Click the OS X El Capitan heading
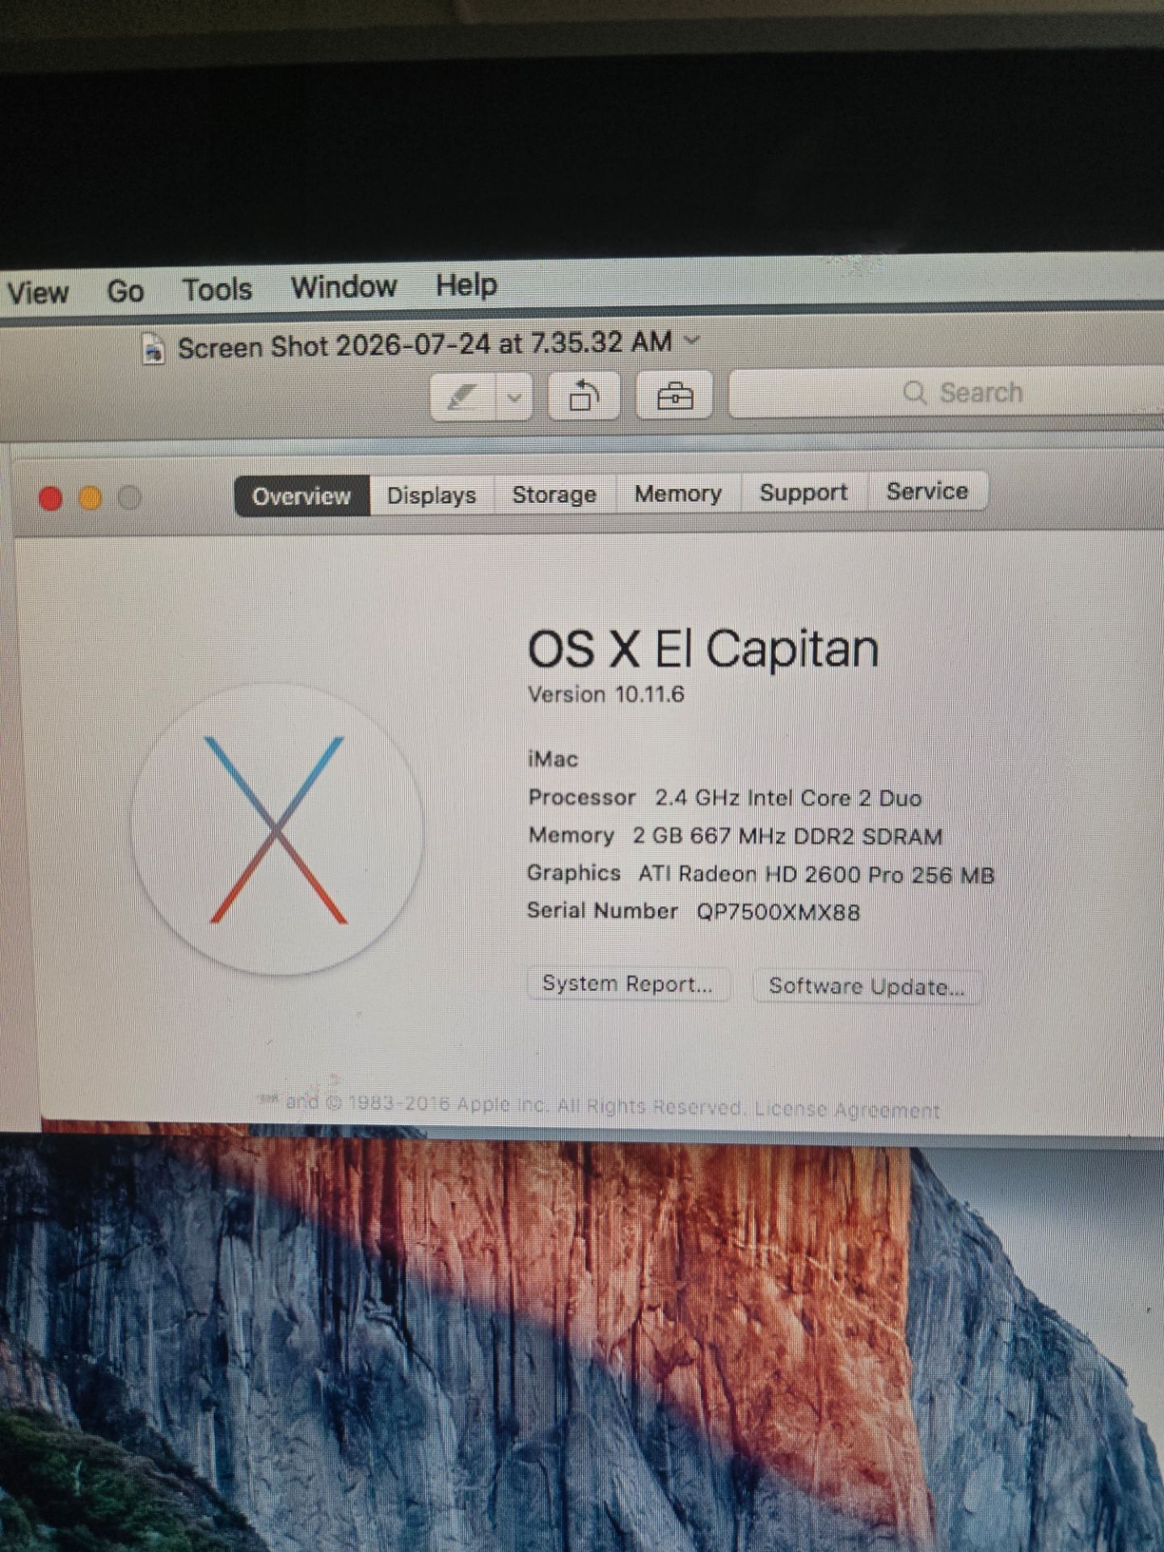 [x=703, y=649]
